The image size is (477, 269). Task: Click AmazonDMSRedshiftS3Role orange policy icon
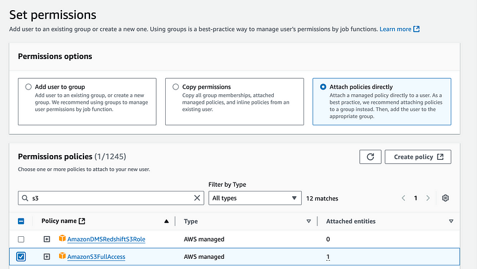62,238
